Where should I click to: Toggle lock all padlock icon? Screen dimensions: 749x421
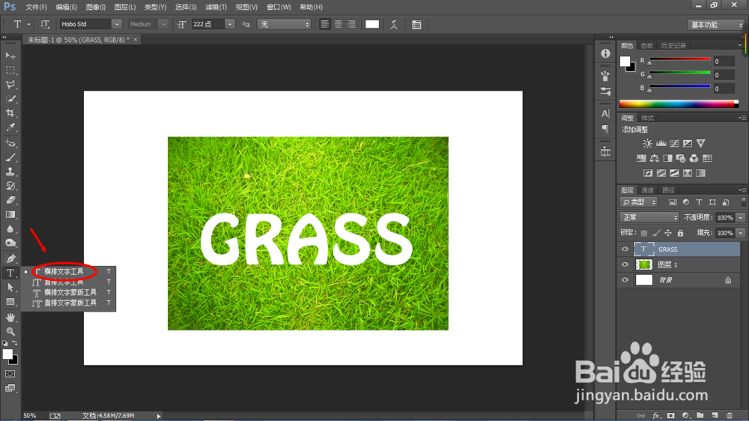(680, 233)
